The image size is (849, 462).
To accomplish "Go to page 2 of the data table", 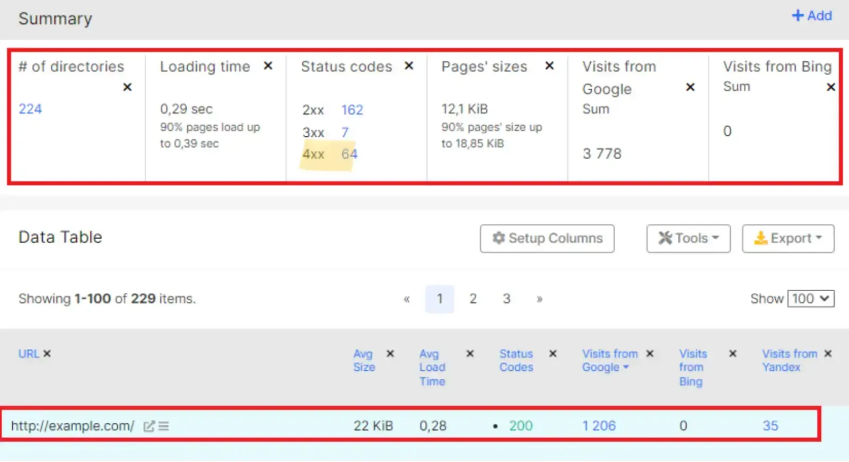I will coord(473,298).
